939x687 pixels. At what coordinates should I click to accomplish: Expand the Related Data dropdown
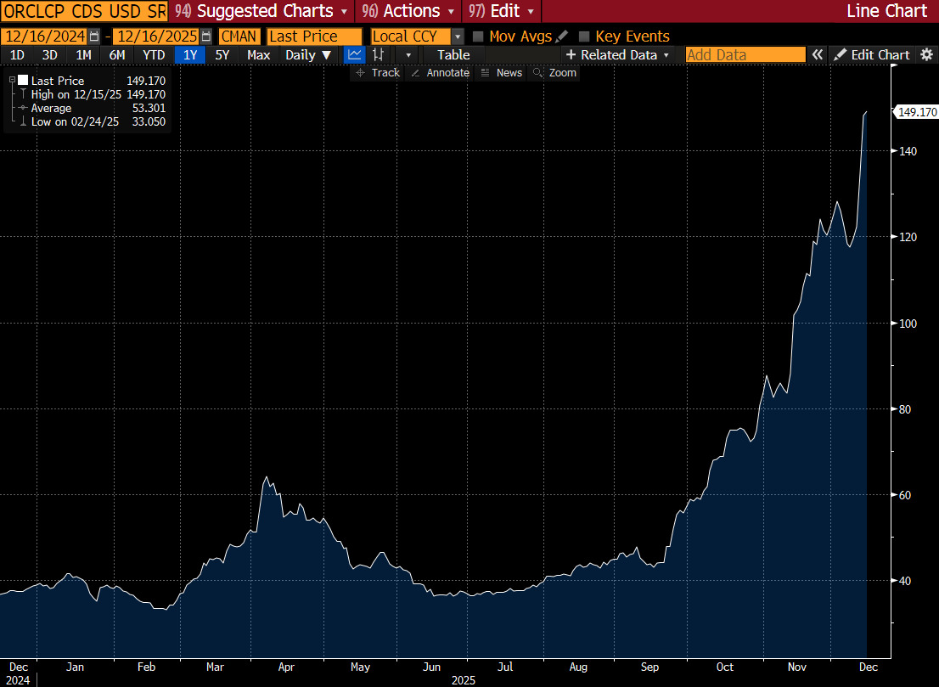click(618, 55)
